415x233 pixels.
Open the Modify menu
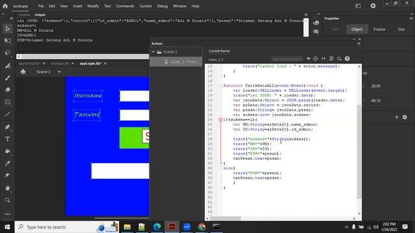pos(93,6)
